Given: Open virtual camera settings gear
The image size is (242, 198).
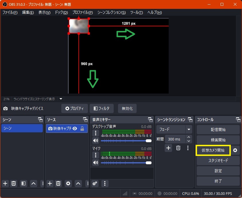Looking at the screenshot, I should [x=235, y=150].
